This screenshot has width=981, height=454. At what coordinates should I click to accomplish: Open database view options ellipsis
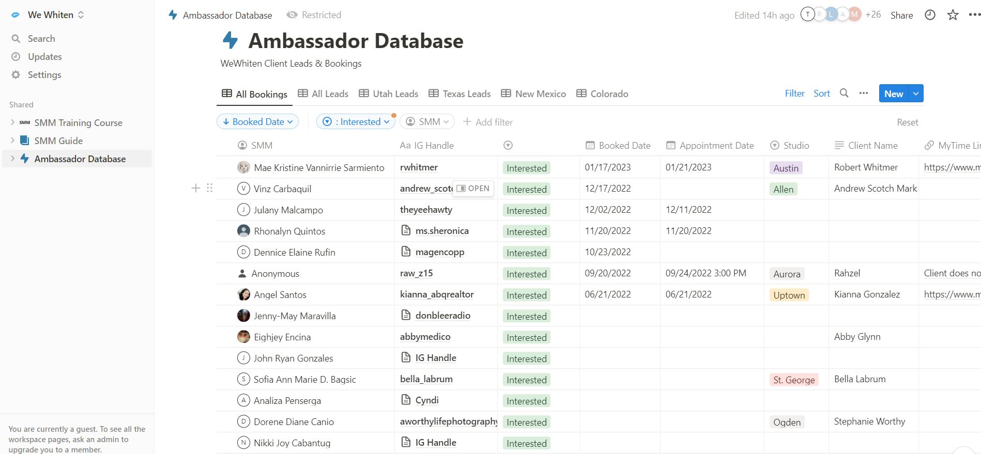(864, 93)
